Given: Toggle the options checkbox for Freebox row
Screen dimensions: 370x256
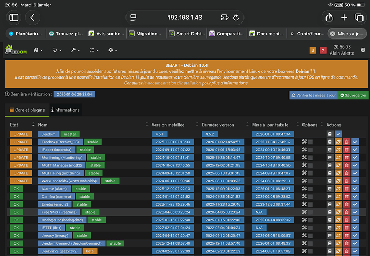Looking at the screenshot, I should [x=310, y=142].
